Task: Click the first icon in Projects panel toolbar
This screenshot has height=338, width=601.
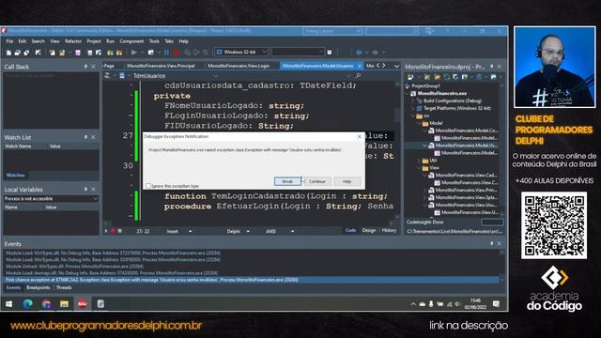Action: tap(410, 77)
